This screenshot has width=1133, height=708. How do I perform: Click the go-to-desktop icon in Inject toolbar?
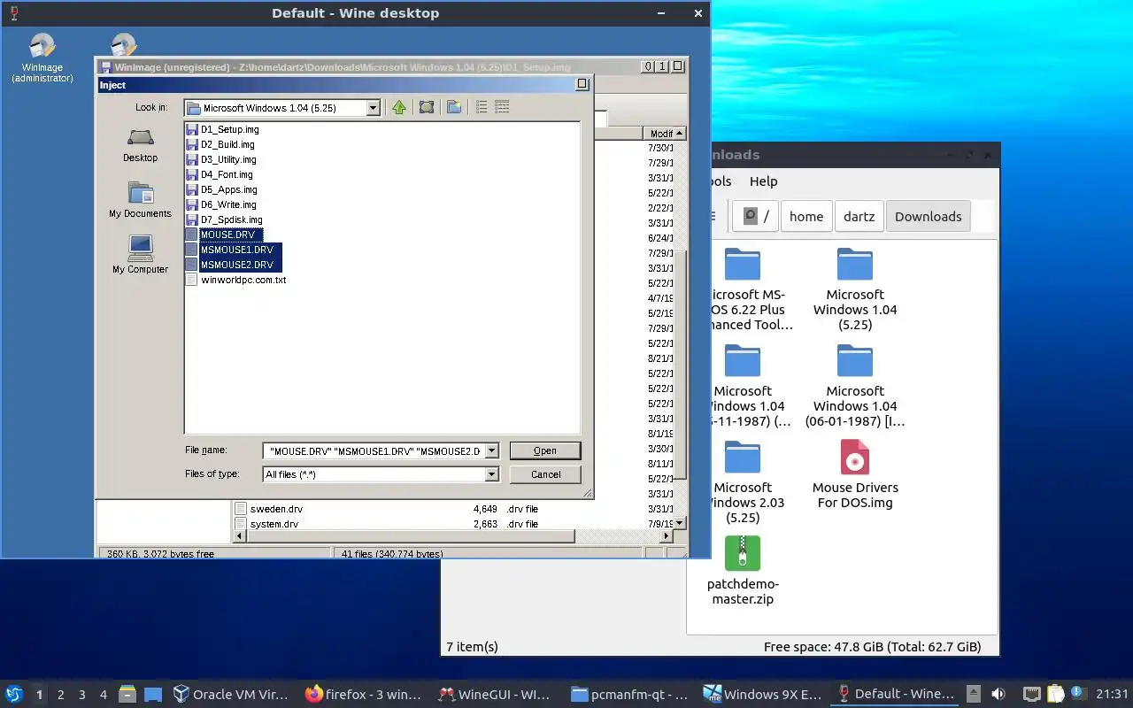tap(427, 107)
